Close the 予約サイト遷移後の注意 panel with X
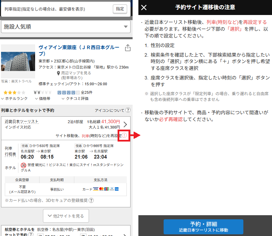The width and height of the screenshot is (272, 236). [144, 8]
